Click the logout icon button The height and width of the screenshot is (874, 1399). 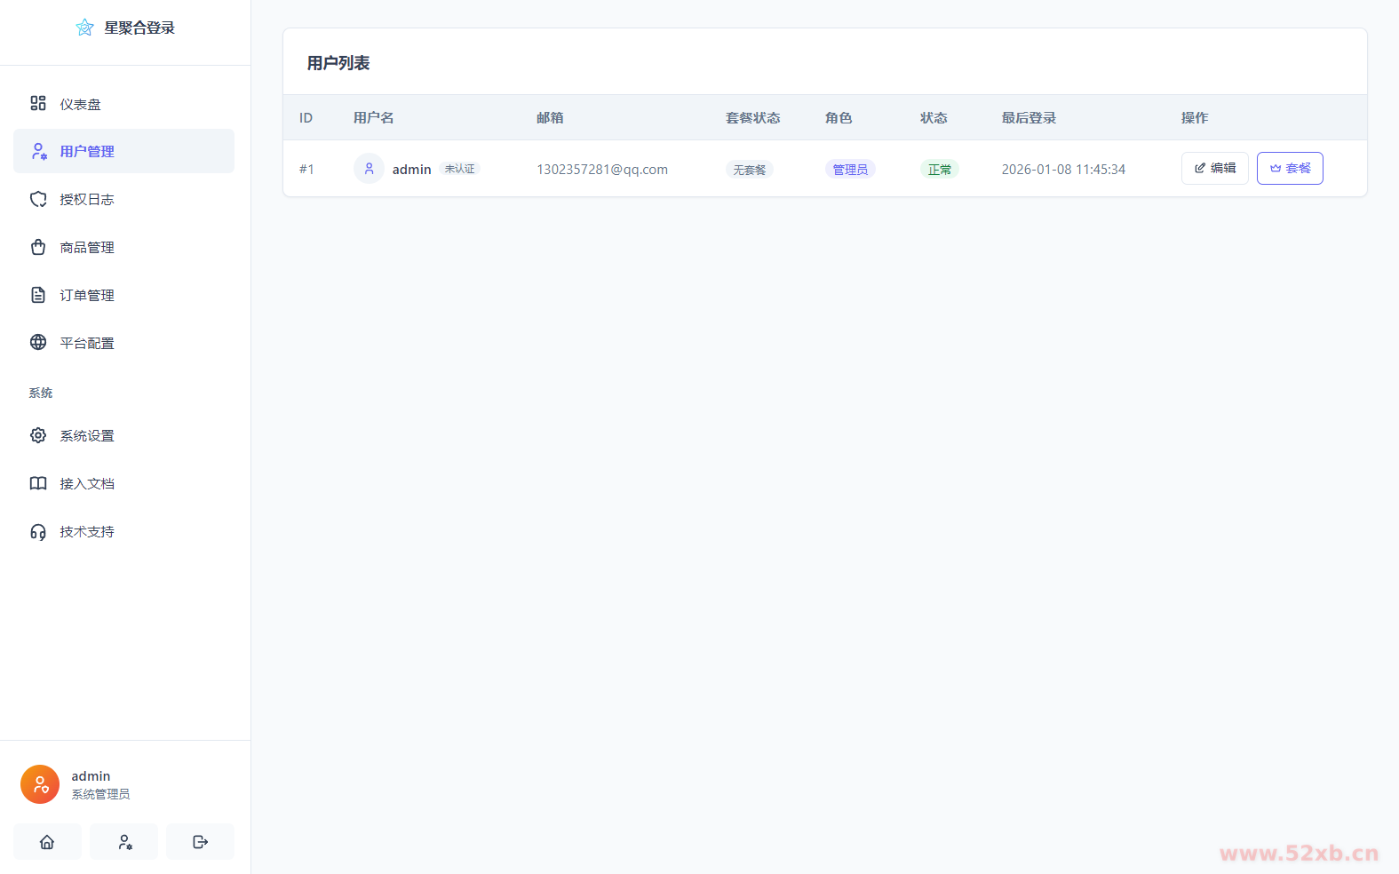coord(201,842)
